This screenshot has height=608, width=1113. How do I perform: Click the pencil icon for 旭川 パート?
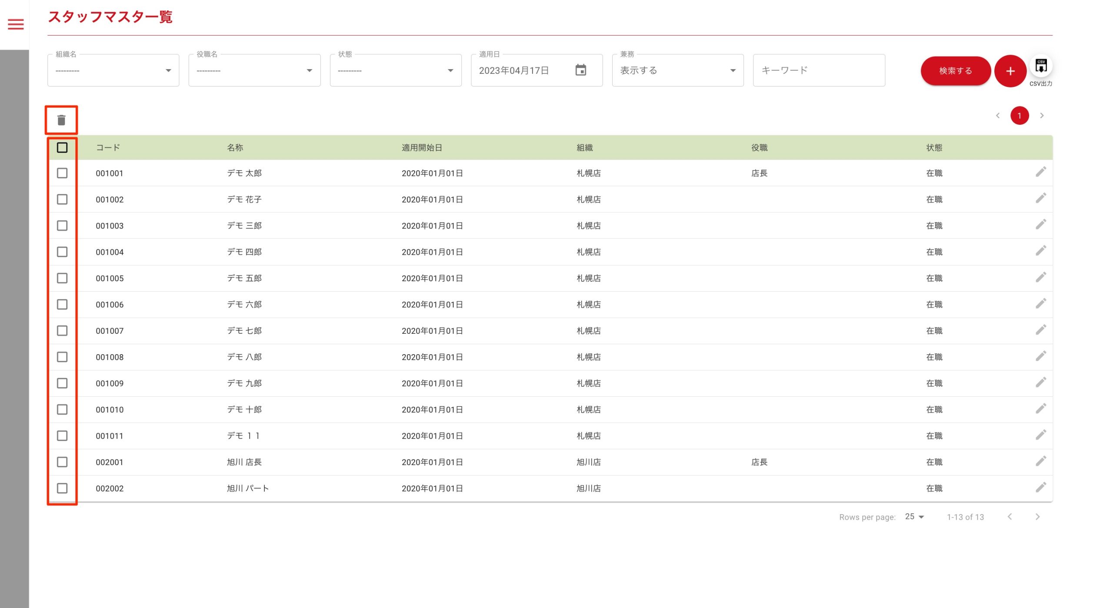pos(1040,487)
